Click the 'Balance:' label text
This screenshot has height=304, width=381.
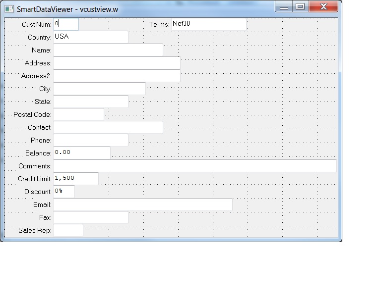tap(38, 153)
